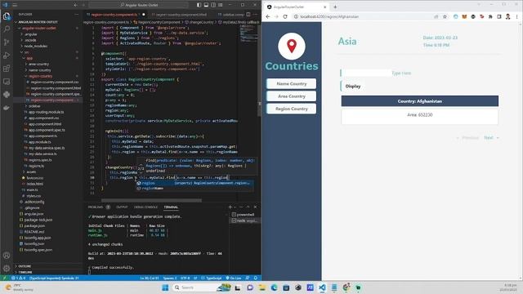523x294 pixels.
Task: Go to Next page in pagination
Action: [x=491, y=138]
